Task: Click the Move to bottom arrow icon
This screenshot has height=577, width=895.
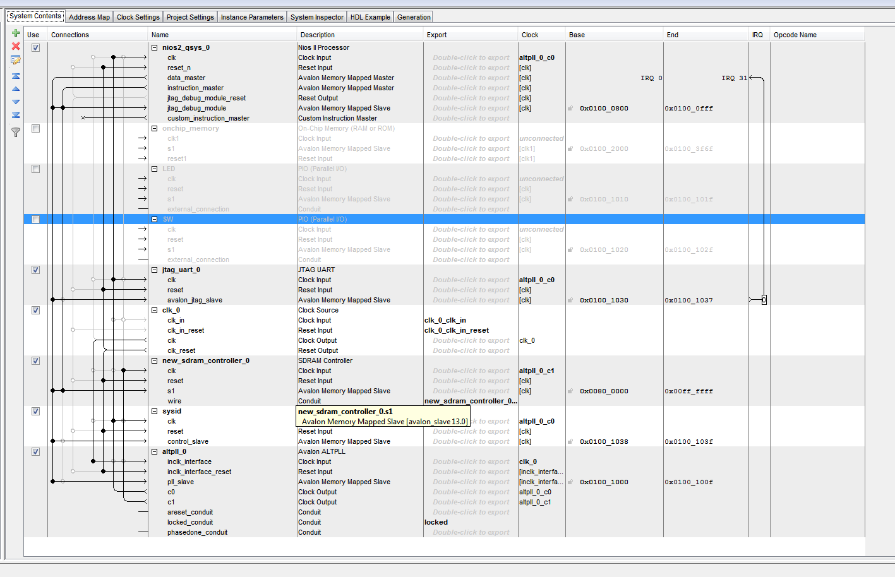Action: pyautogui.click(x=16, y=115)
